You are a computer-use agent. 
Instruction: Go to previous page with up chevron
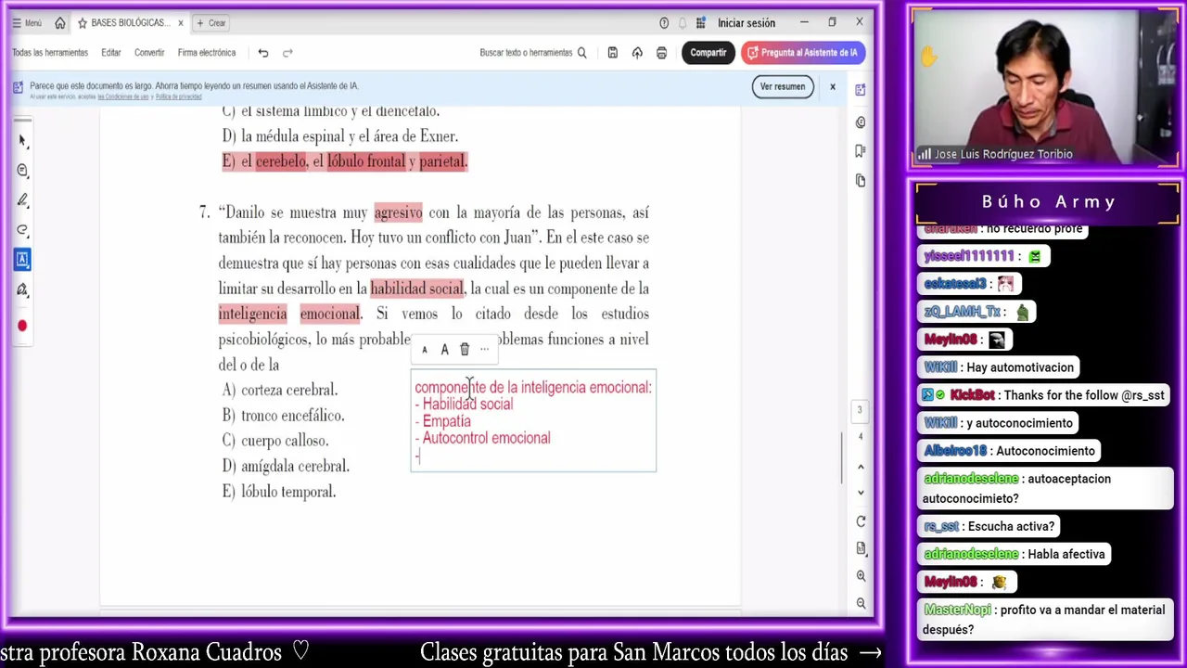pos(861,467)
